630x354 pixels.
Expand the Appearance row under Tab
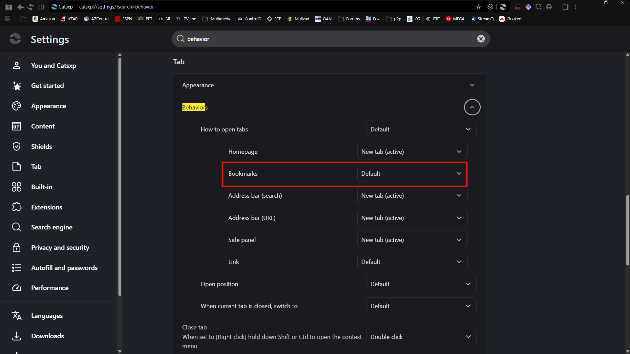pos(329,85)
